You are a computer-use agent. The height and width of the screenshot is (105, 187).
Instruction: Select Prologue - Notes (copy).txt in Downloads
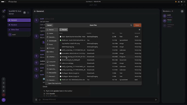click(x=100, y=73)
